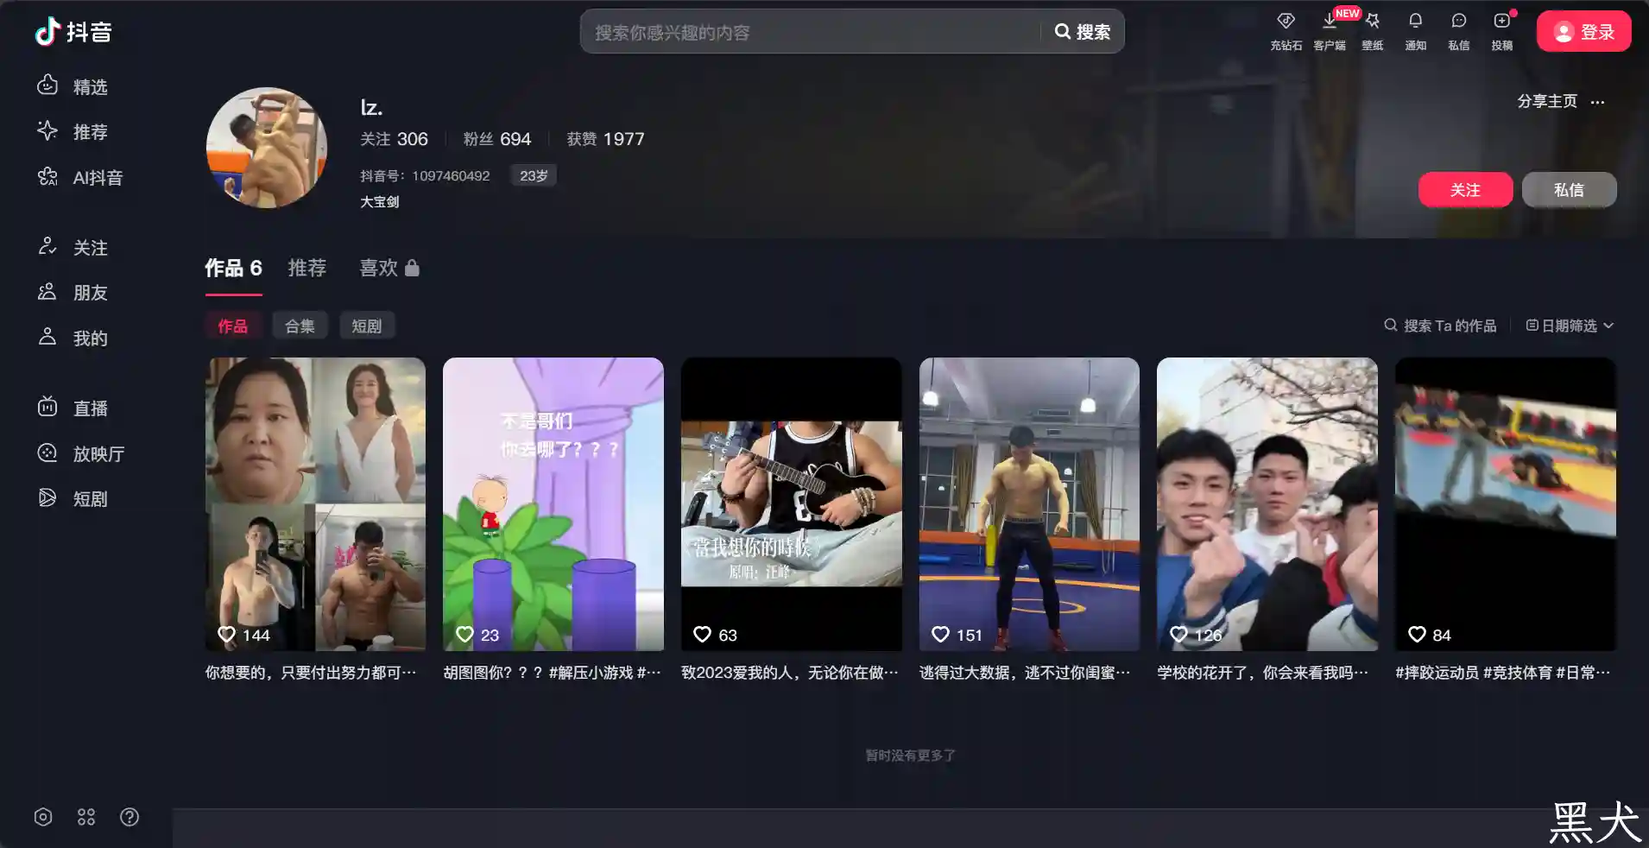The image size is (1649, 848).
Task: Open settings icon at bottom left sidebar
Action: [x=43, y=817]
